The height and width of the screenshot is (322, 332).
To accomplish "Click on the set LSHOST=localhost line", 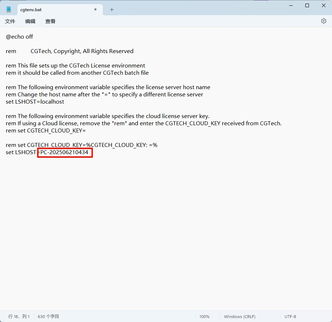I will (35, 102).
